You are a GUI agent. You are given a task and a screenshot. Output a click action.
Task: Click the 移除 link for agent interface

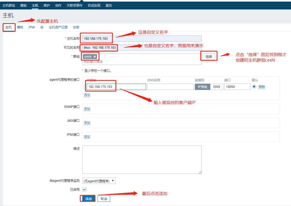pyautogui.click(x=262, y=87)
